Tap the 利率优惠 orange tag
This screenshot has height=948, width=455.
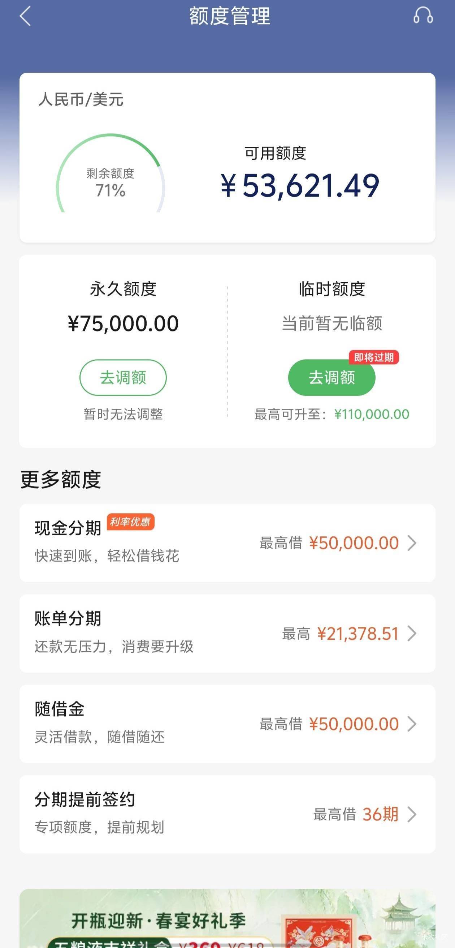(x=131, y=522)
